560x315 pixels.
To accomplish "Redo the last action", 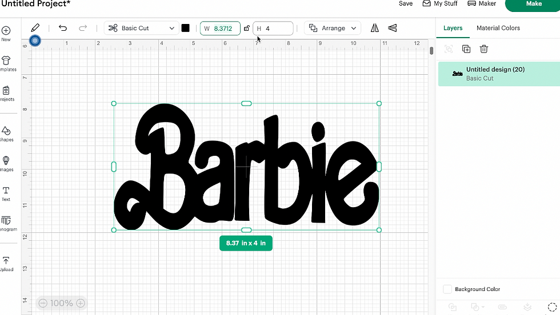I will (x=83, y=28).
